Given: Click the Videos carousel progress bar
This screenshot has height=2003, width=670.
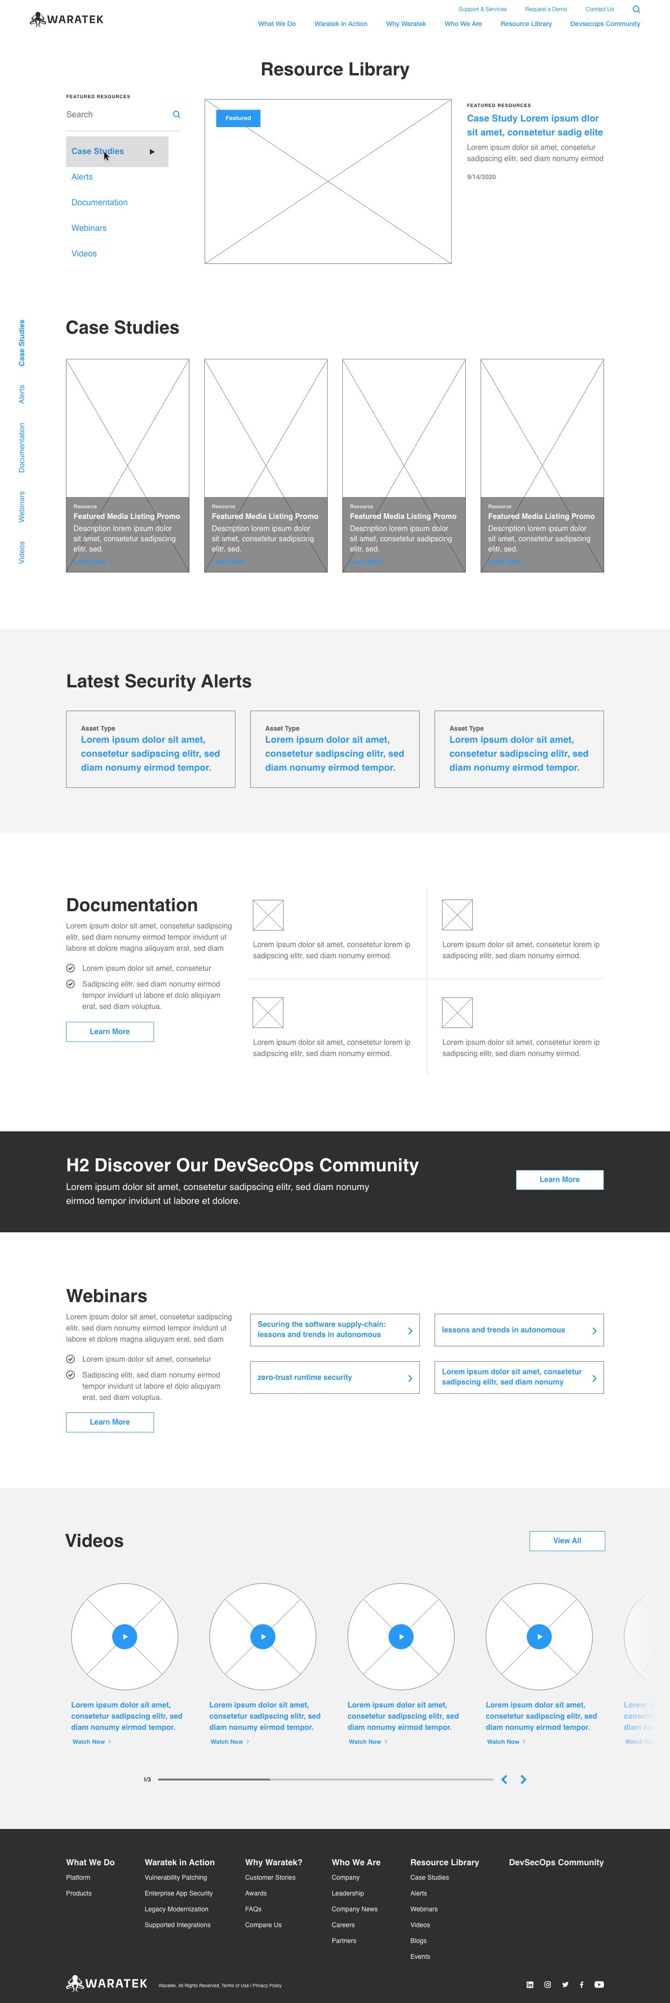Looking at the screenshot, I should [x=325, y=1779].
